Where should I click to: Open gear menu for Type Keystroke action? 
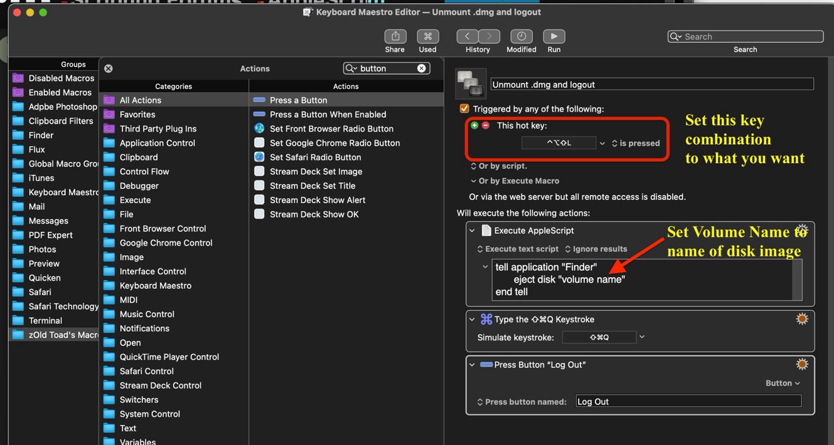802,319
